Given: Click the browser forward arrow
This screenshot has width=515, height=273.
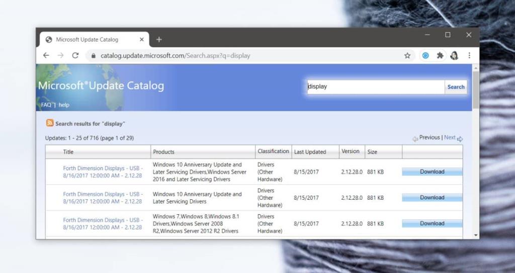Looking at the screenshot, I should tap(60, 55).
